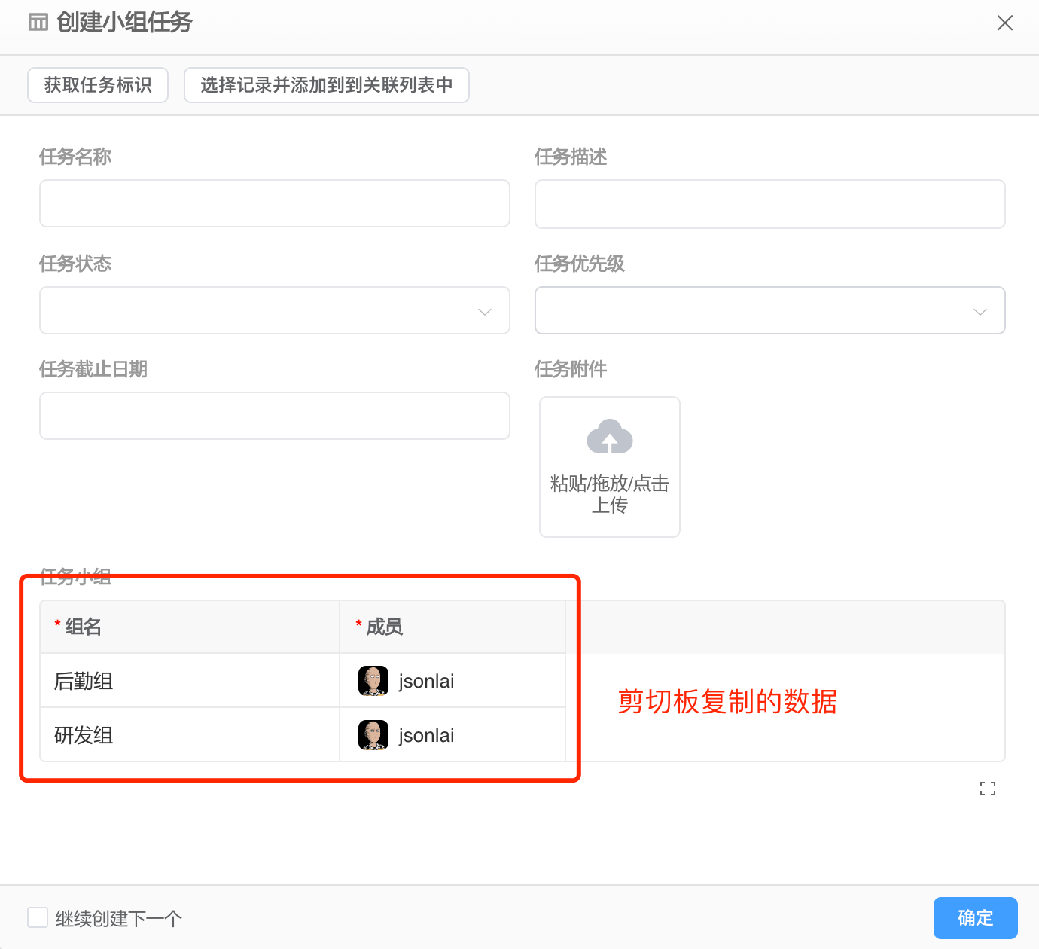This screenshot has width=1039, height=949.
Task: Click the dialog icon beside 创建小组任务 title
Action: (38, 23)
